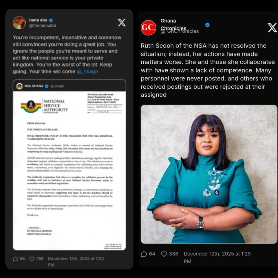
Task: Like nana aba's post with the heart icon
Action: (32, 259)
